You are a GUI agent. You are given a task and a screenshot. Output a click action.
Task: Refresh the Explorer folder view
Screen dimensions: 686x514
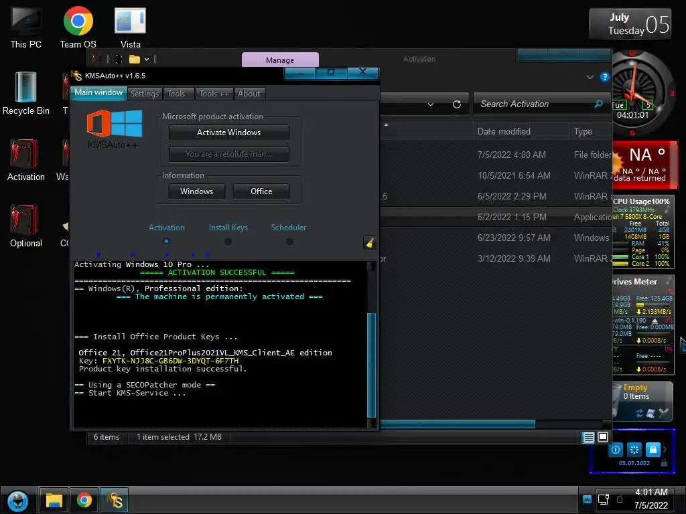pyautogui.click(x=457, y=104)
